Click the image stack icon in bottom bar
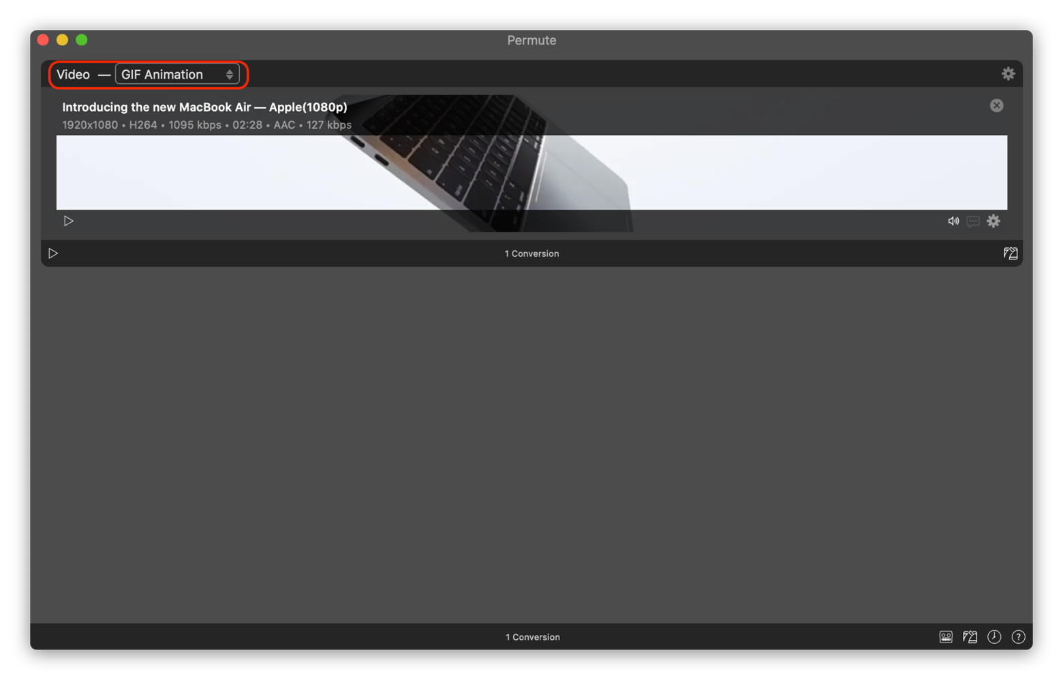Viewport: 1063px width, 680px height. point(970,637)
